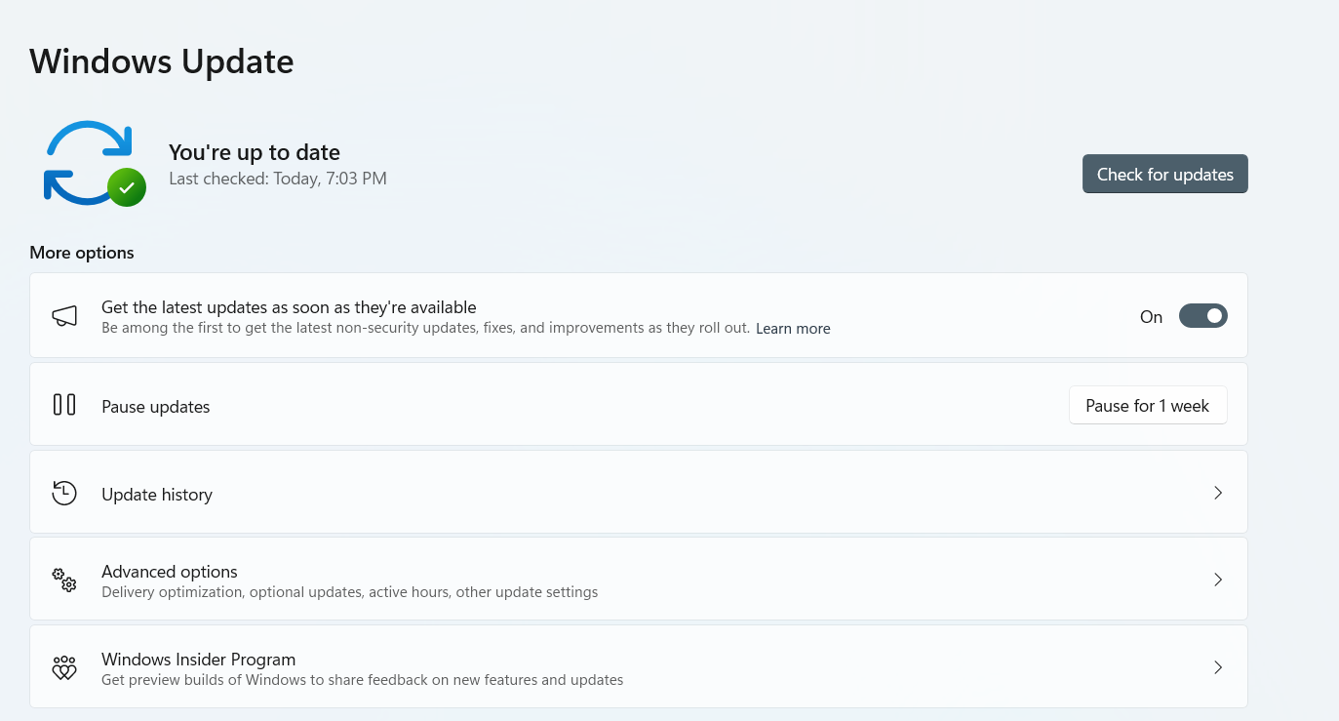
Task: Click Pause for 1 week button
Action: point(1147,406)
